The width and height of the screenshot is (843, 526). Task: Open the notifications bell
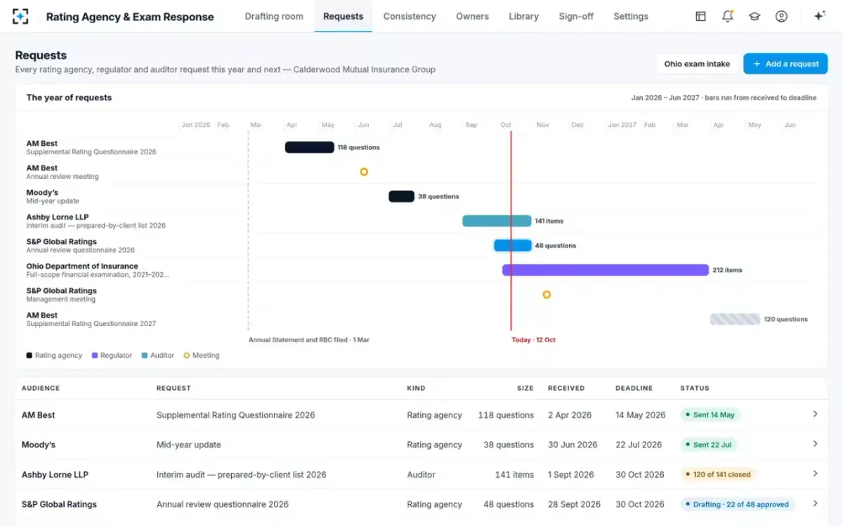coord(728,16)
